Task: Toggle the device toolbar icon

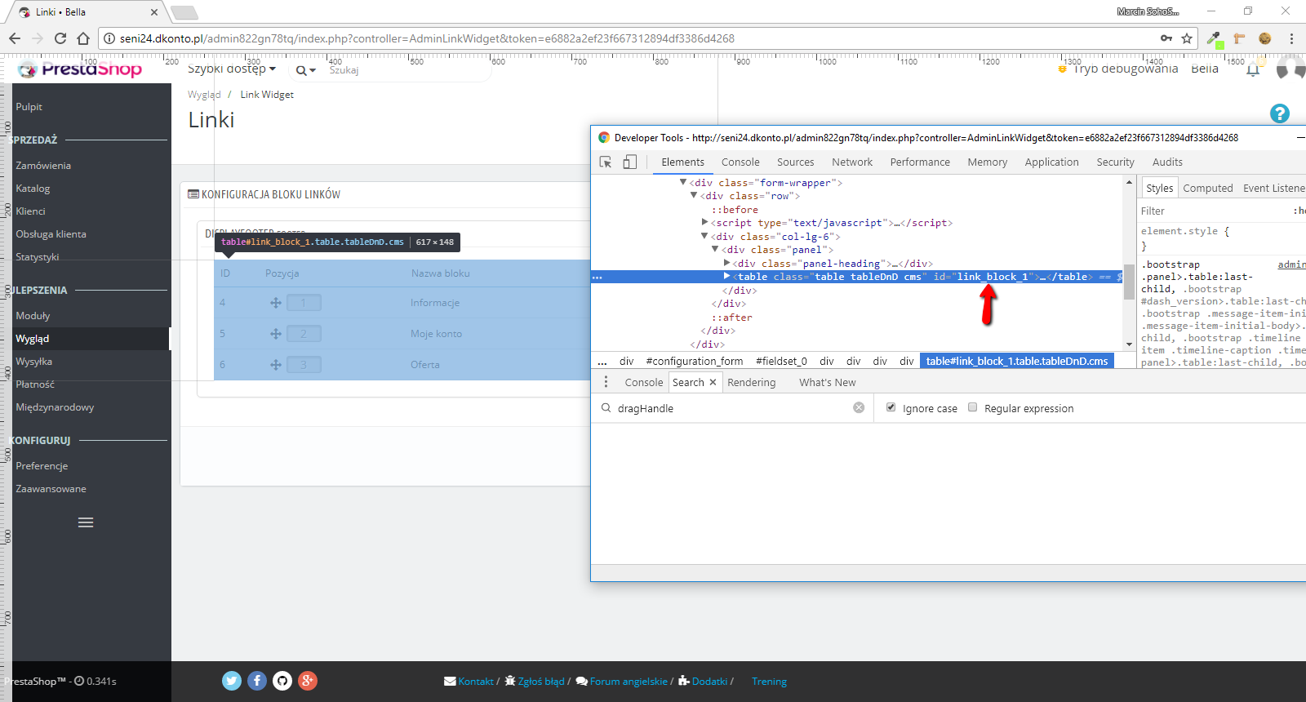Action: 629,162
